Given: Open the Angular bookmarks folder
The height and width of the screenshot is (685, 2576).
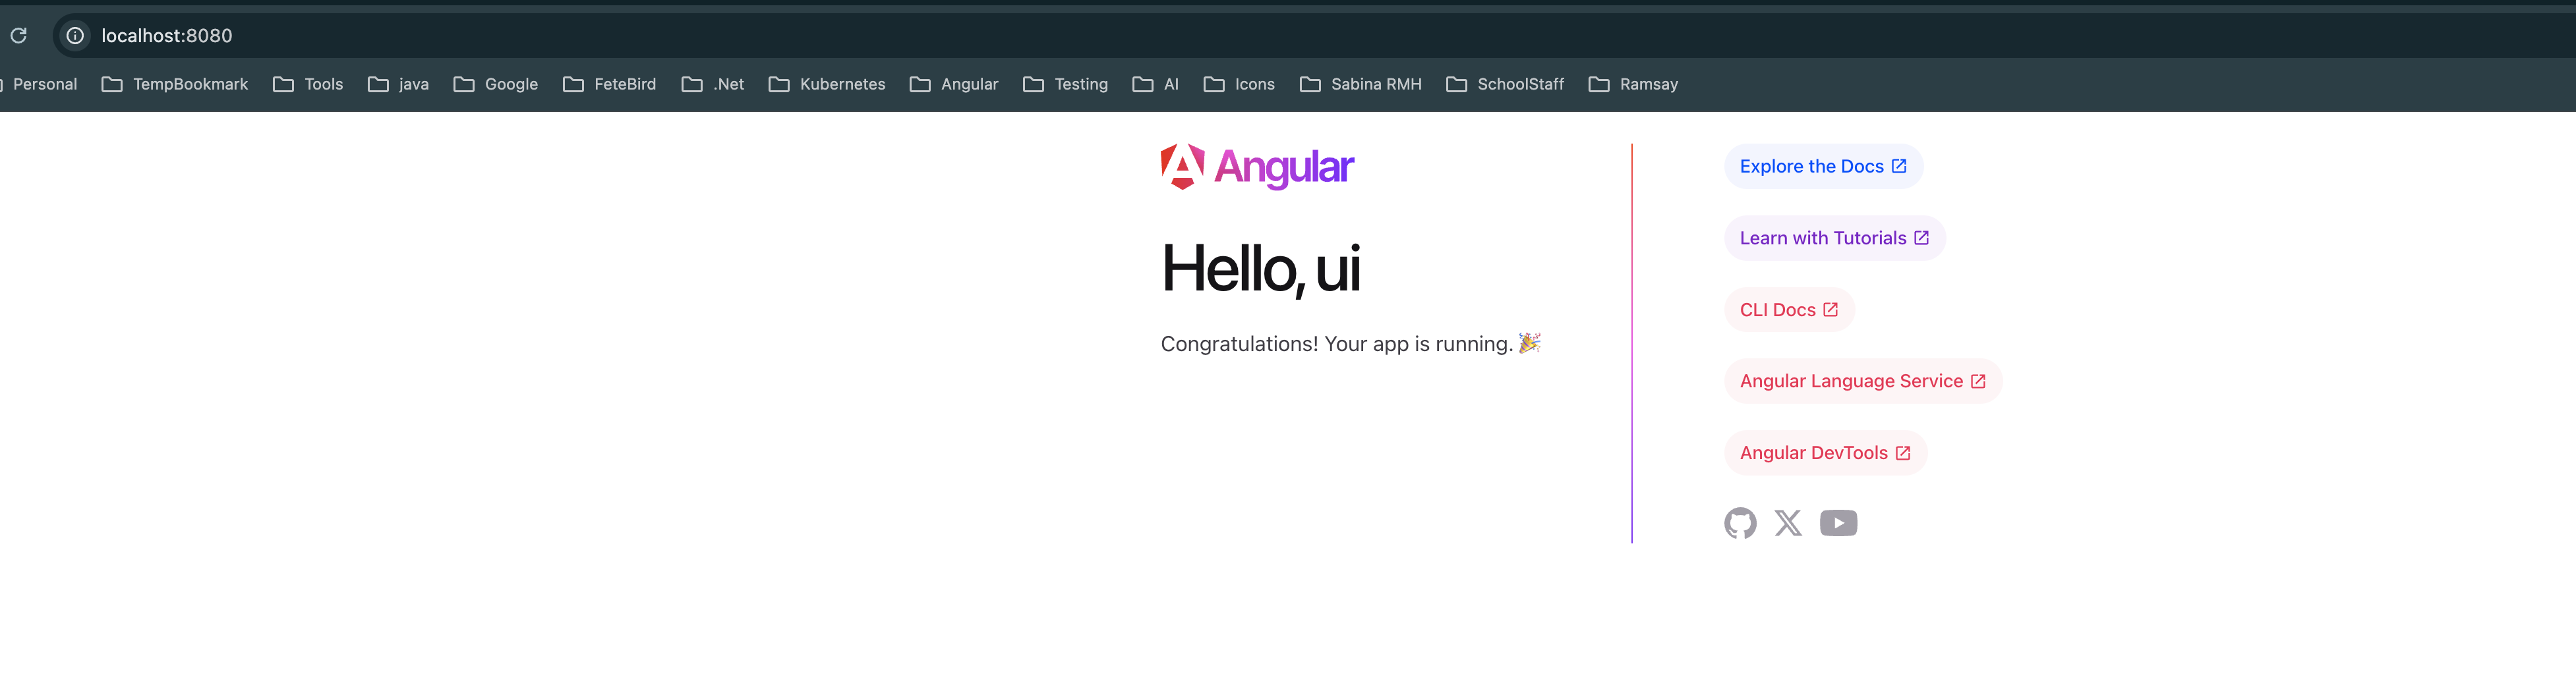Looking at the screenshot, I should click(954, 84).
